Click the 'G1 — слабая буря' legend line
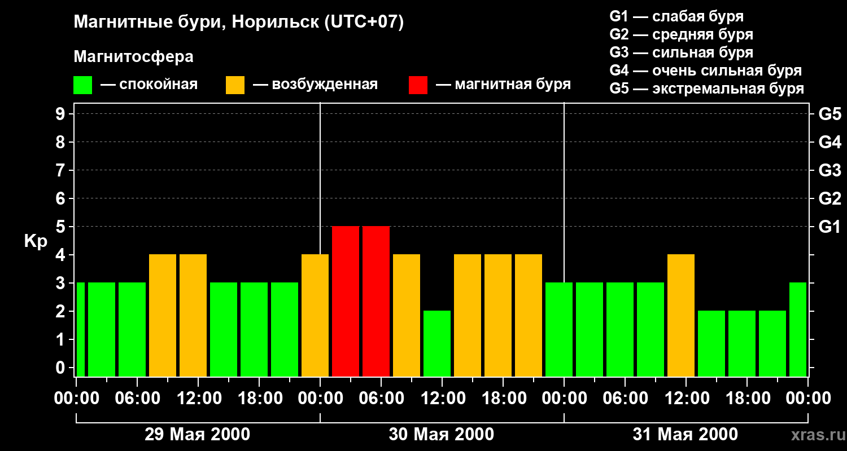 (x=676, y=16)
